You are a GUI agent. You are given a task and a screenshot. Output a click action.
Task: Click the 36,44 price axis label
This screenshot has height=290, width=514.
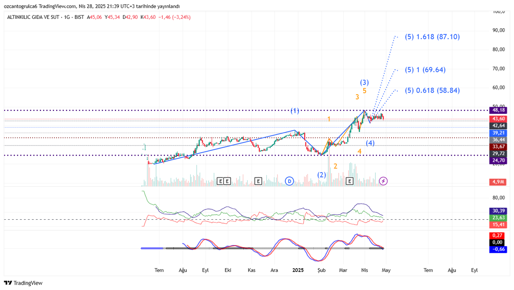tap(498, 140)
